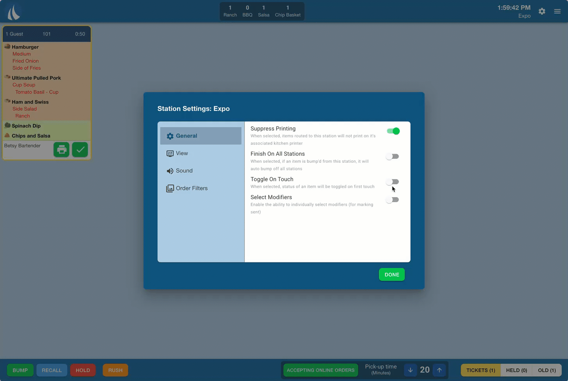Screen dimensions: 568x381
Task: Disable the Suppress Printing toggle
Action: (x=393, y=131)
